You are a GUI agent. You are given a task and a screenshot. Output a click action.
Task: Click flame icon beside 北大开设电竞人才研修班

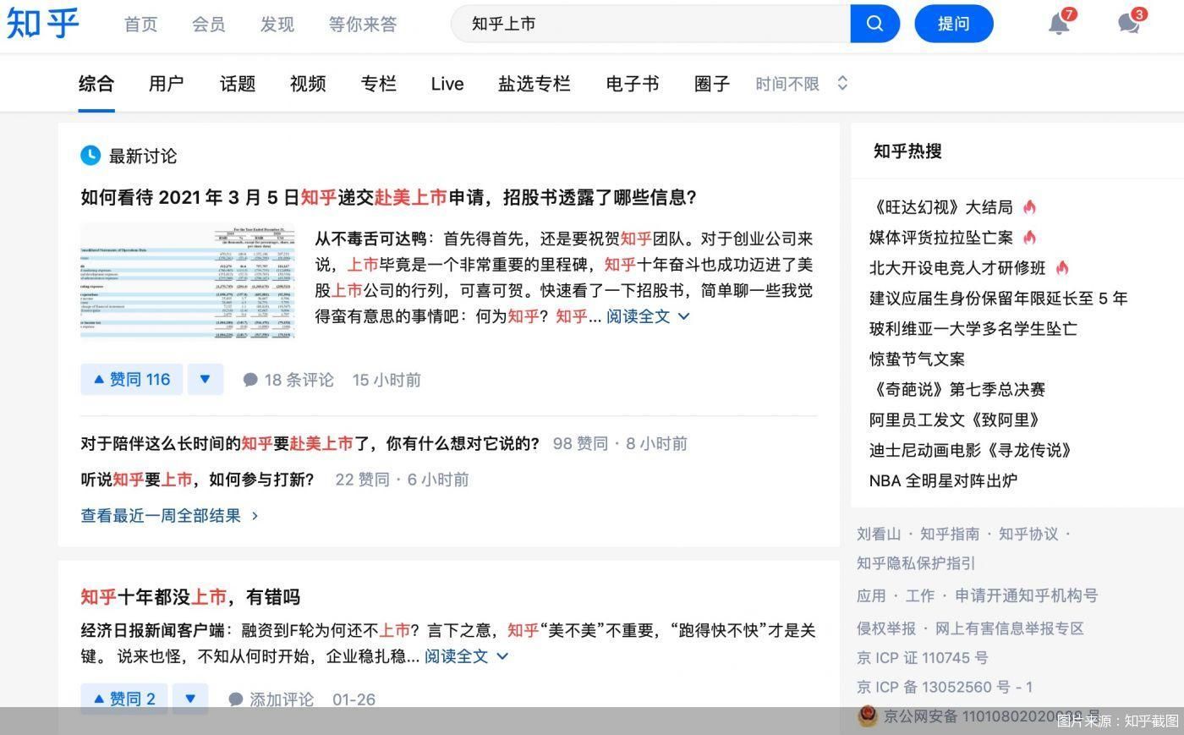(1062, 267)
